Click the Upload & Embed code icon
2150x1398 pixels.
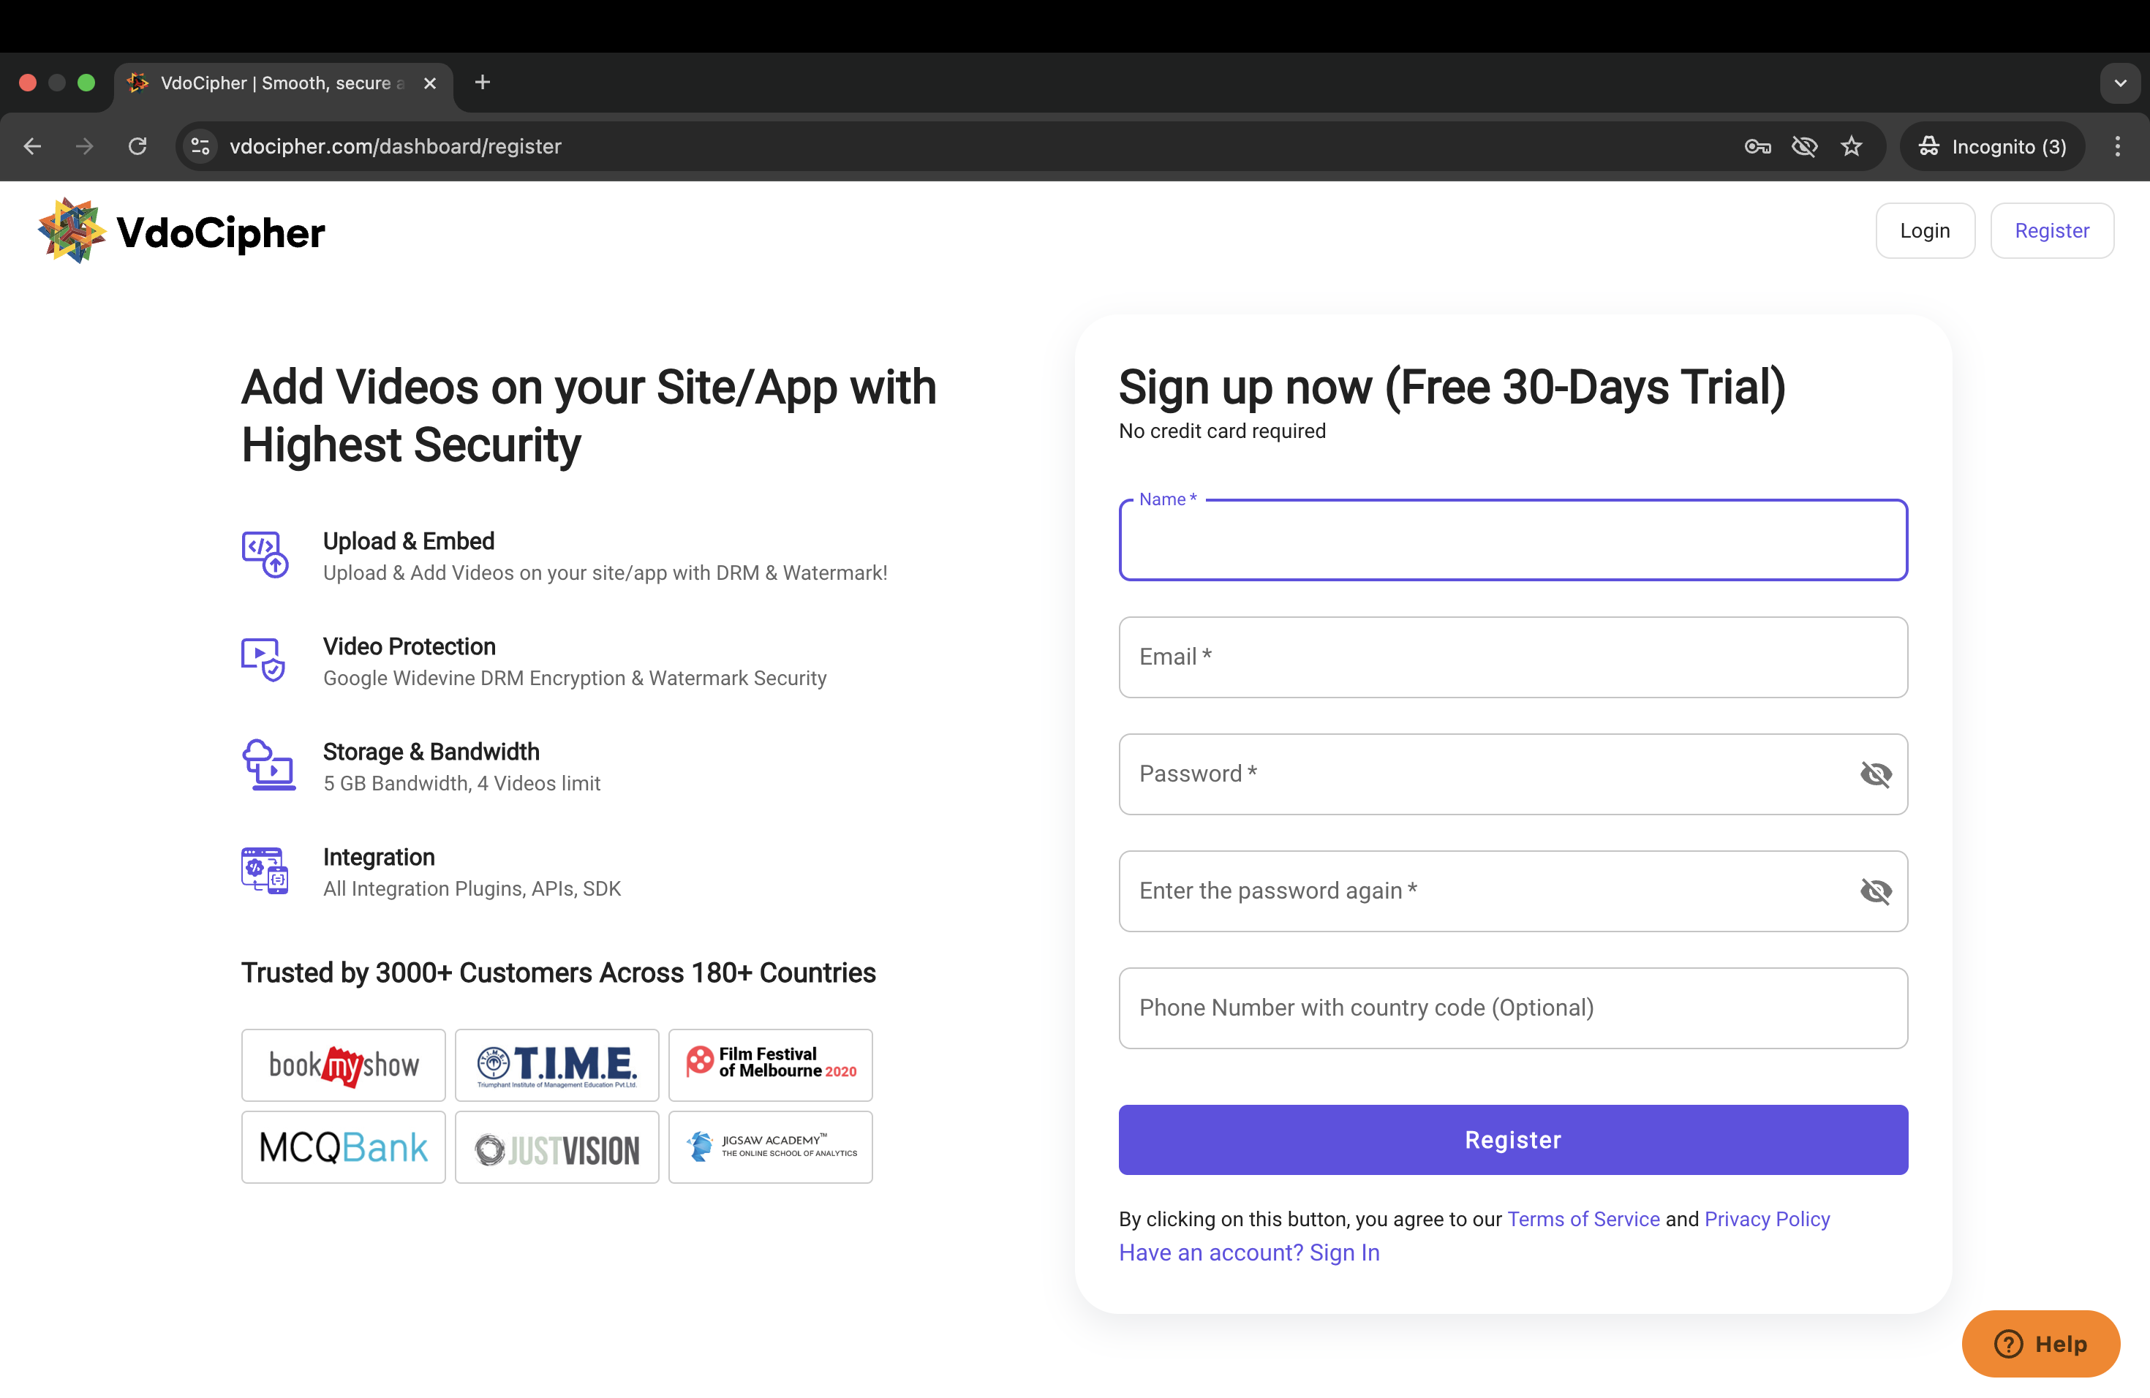(x=265, y=553)
